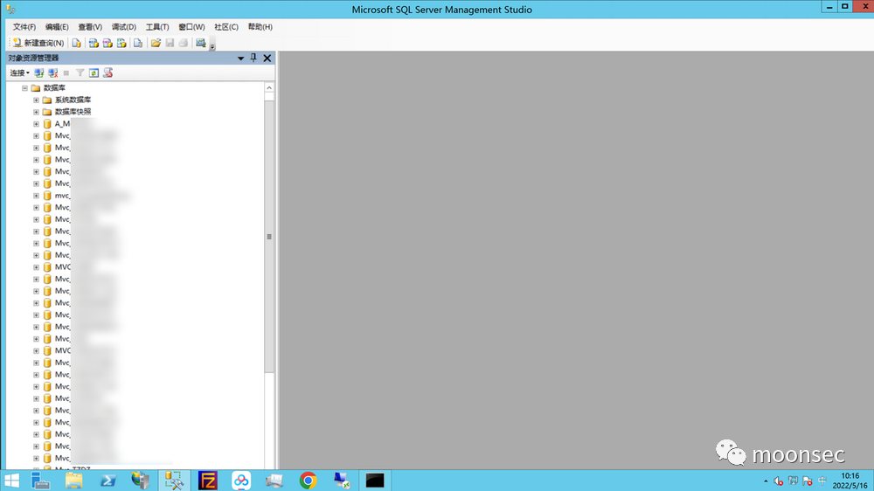Screen dimensions: 874x491
Task: Expand the 数据库快照 folder
Action: click(x=36, y=112)
